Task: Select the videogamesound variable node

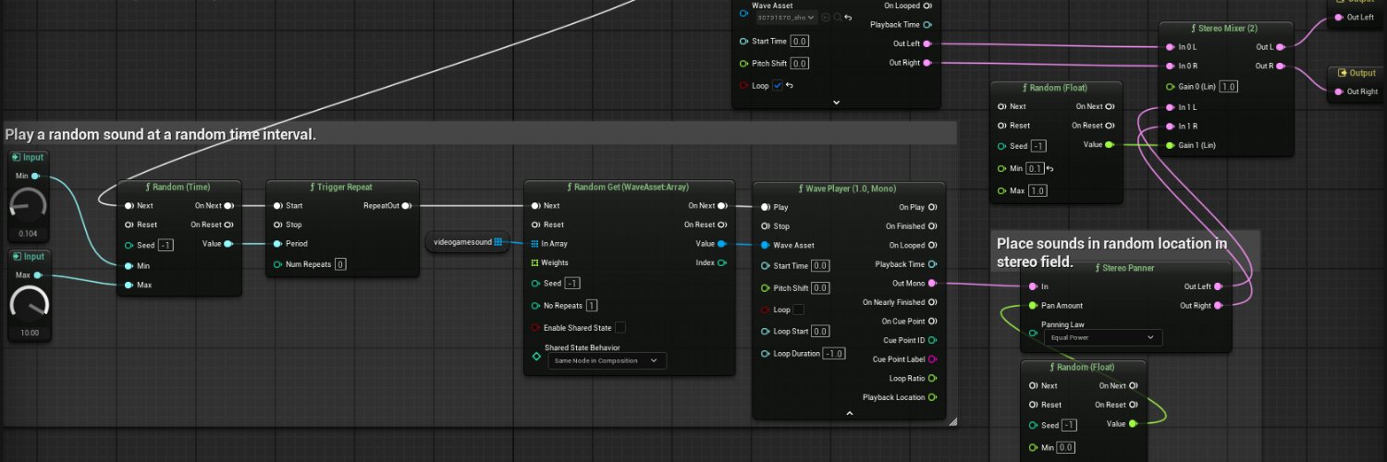Action: coord(467,242)
